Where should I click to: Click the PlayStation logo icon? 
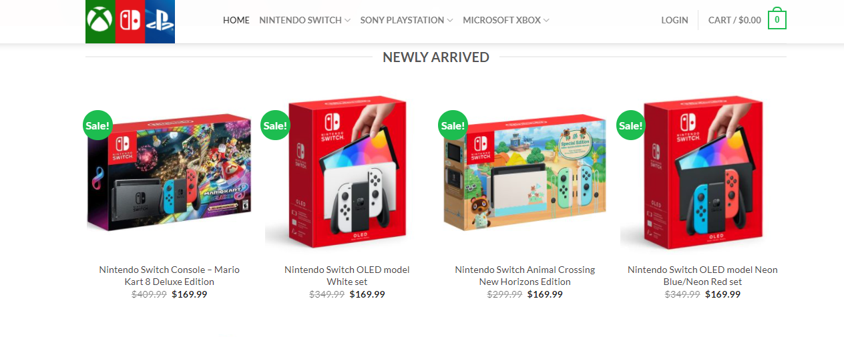click(160, 20)
